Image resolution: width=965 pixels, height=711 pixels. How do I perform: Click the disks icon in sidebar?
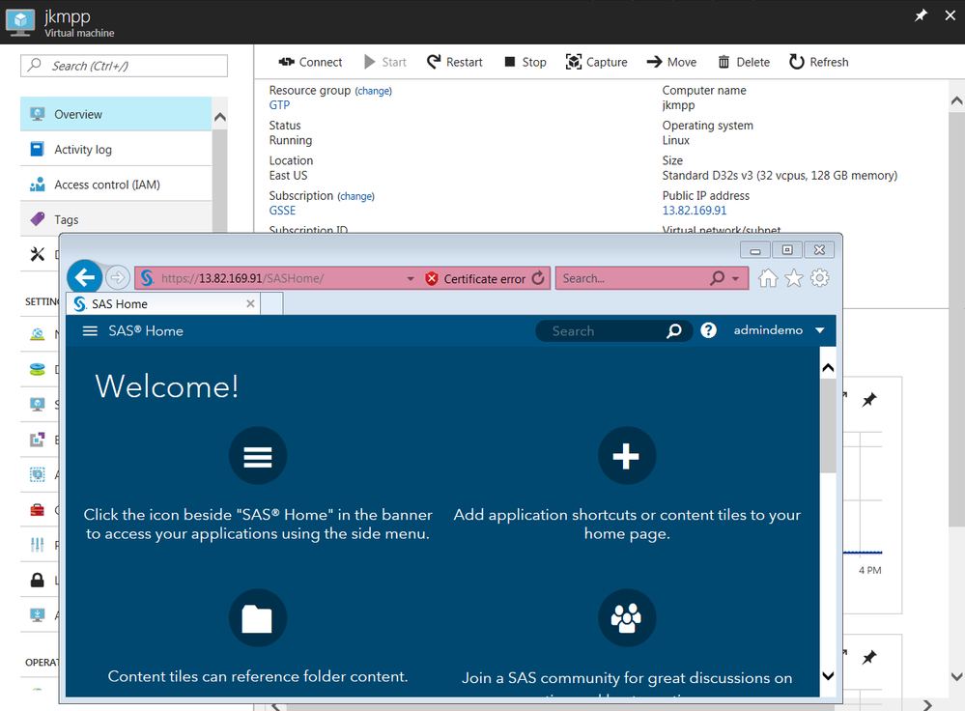[x=38, y=369]
